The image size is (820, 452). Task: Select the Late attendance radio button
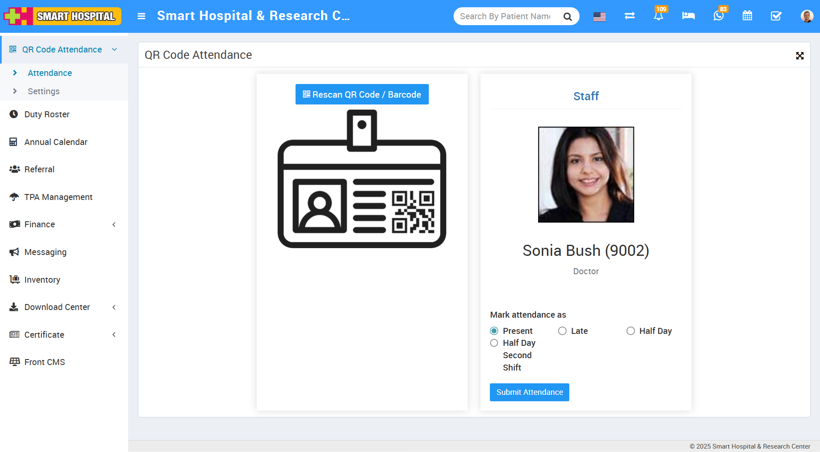562,331
